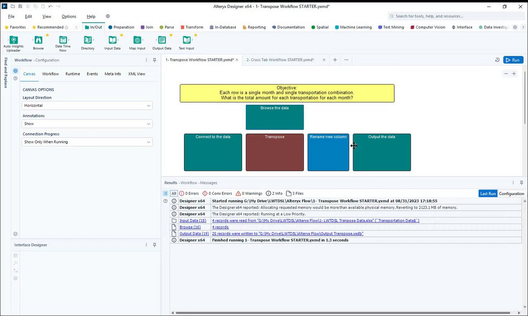Zoom out on the canvas
This screenshot has width=528, height=316.
(506, 74)
